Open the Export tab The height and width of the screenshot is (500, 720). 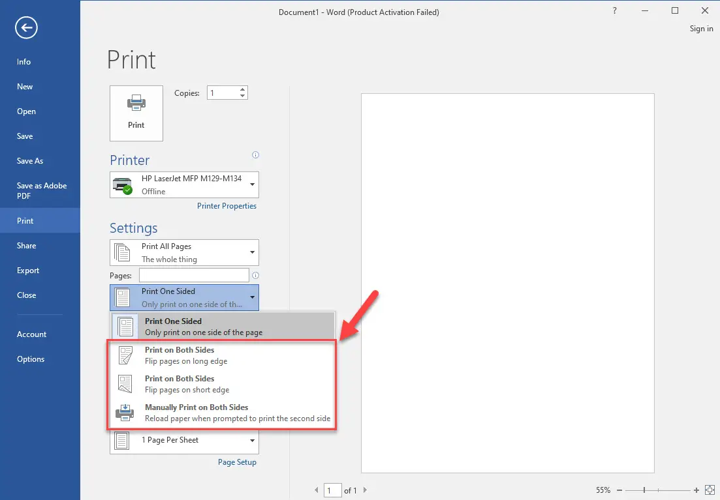pos(40,270)
